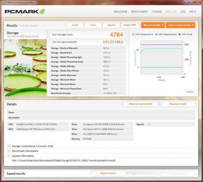203x182 pixels.
Task: Click the Load results button
Action: (75, 25)
